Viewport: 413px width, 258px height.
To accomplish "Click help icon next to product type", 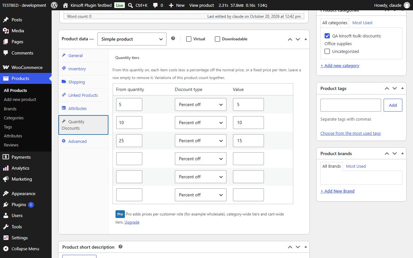I will click(173, 38).
